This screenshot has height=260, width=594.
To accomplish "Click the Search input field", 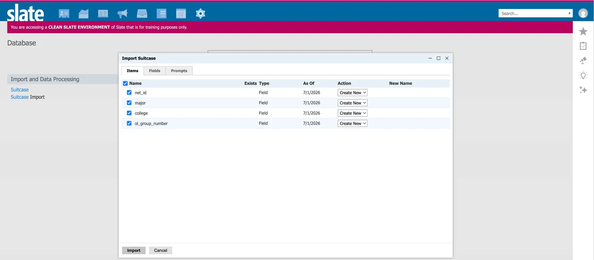I will tap(533, 13).
